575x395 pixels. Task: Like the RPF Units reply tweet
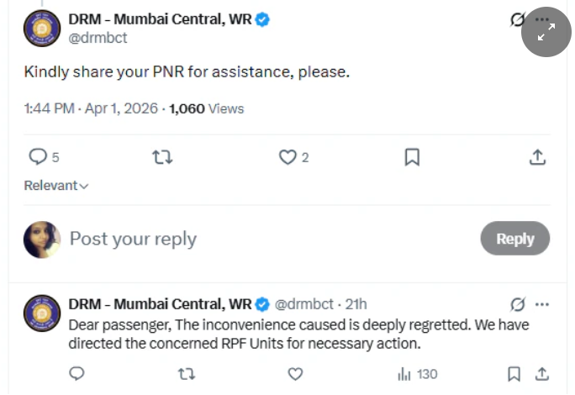pos(295,374)
